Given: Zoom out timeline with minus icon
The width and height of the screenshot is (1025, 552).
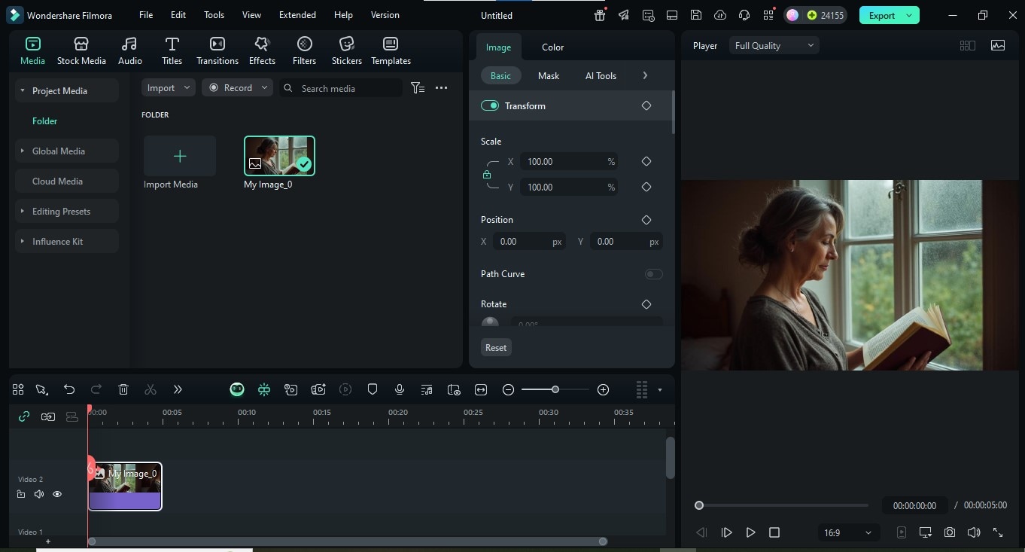Looking at the screenshot, I should point(508,389).
